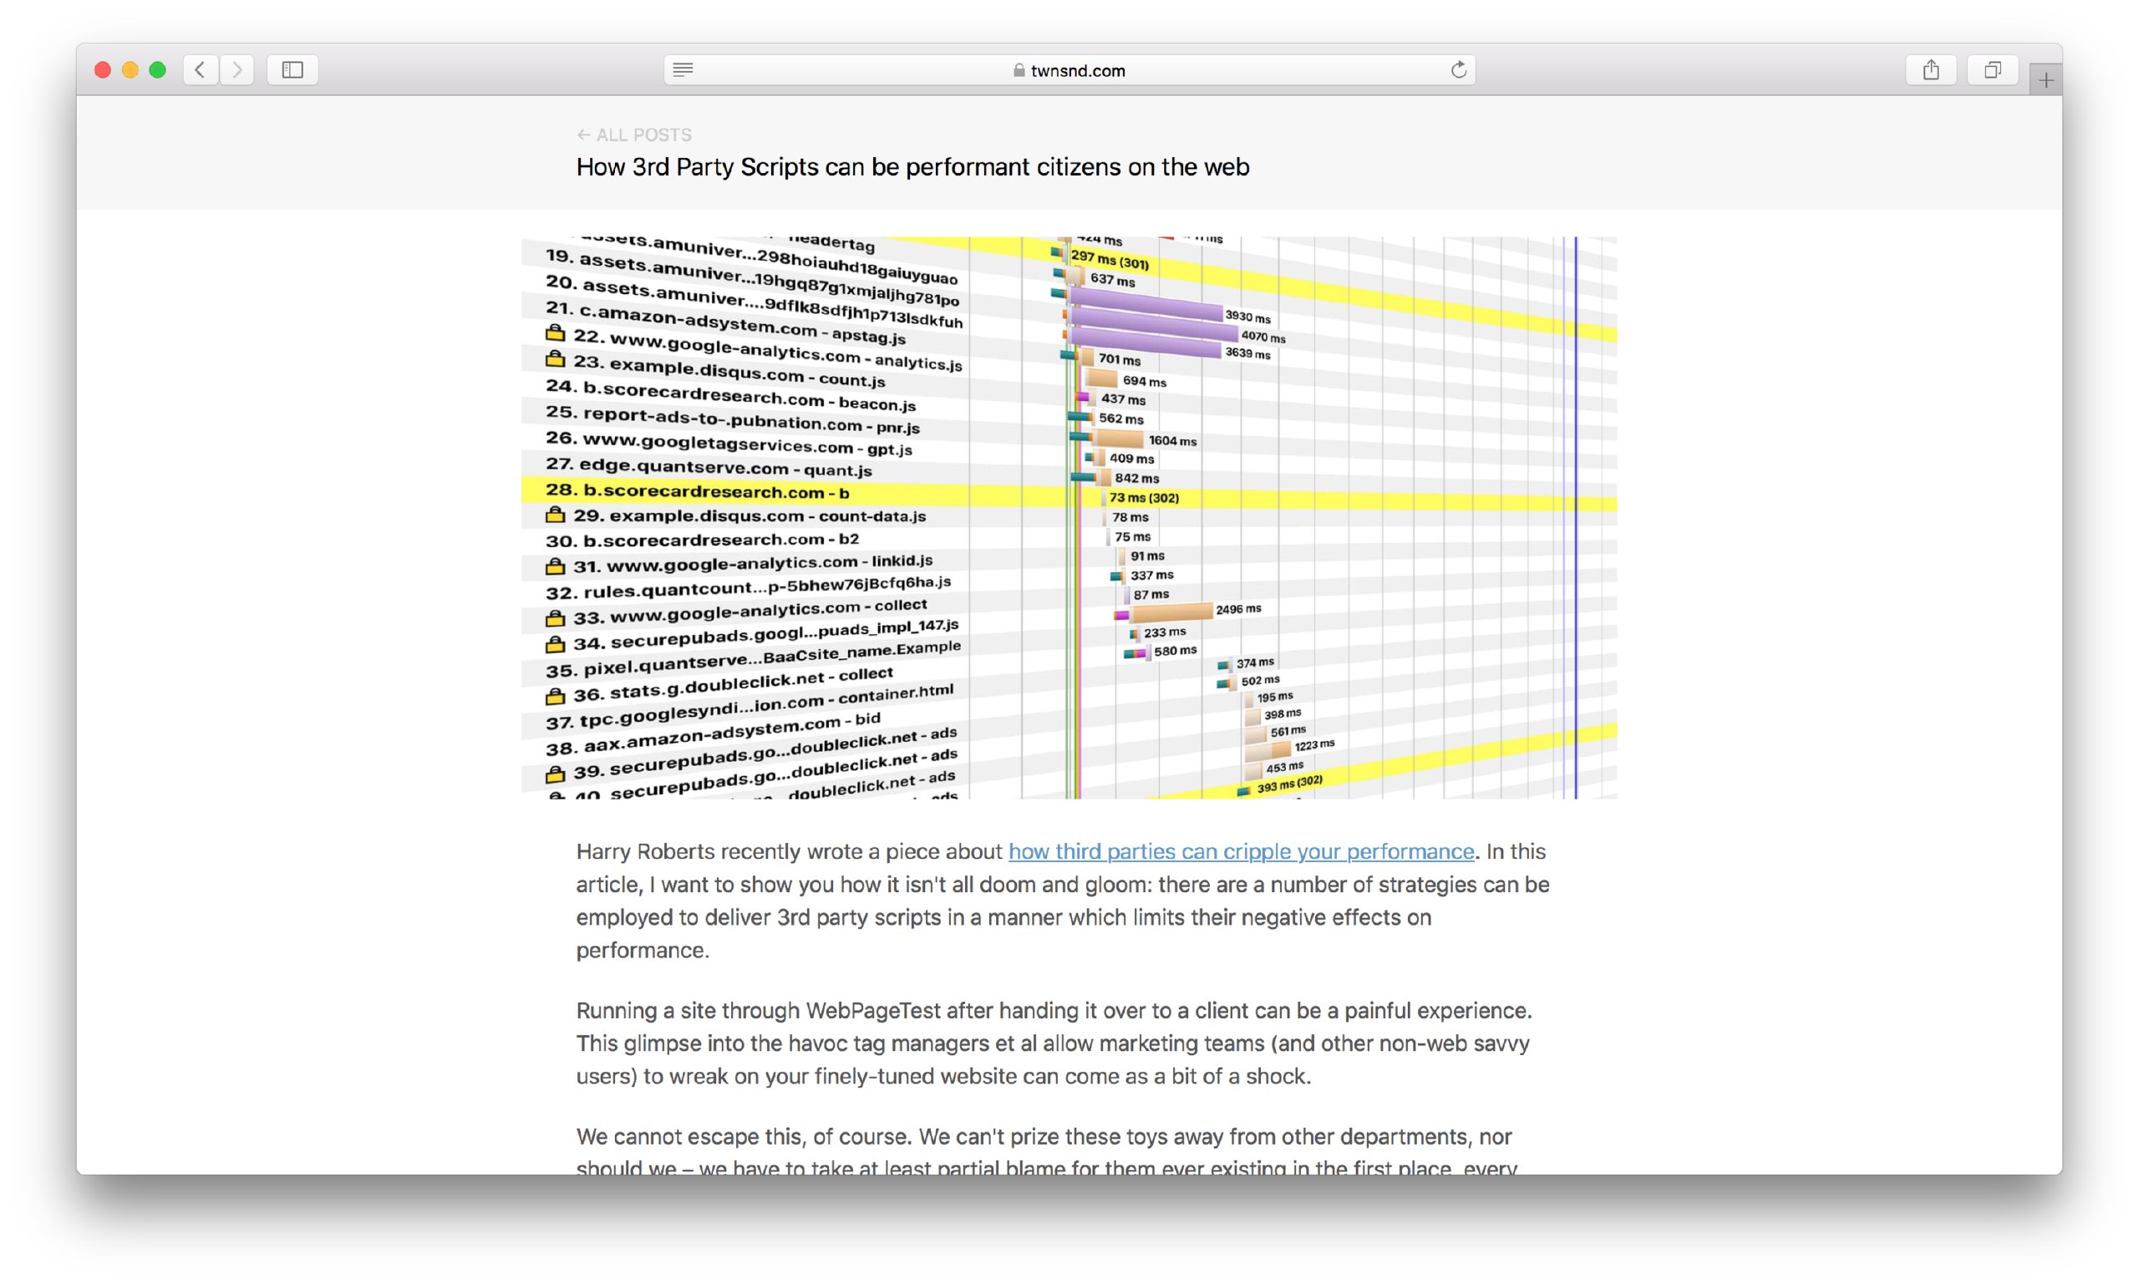Open Reader view from address bar

tap(683, 69)
